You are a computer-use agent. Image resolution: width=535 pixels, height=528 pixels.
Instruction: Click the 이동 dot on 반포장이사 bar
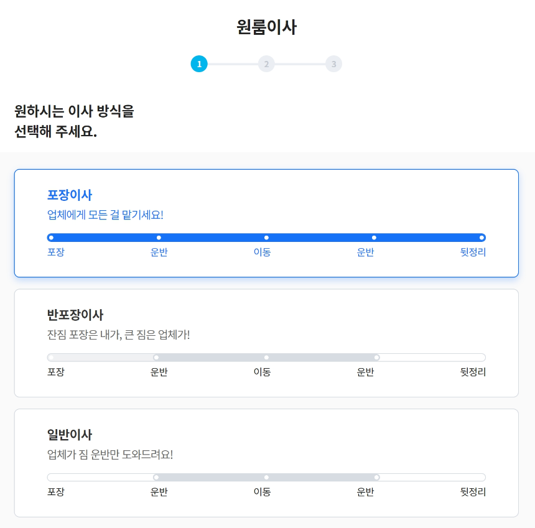pos(266,357)
